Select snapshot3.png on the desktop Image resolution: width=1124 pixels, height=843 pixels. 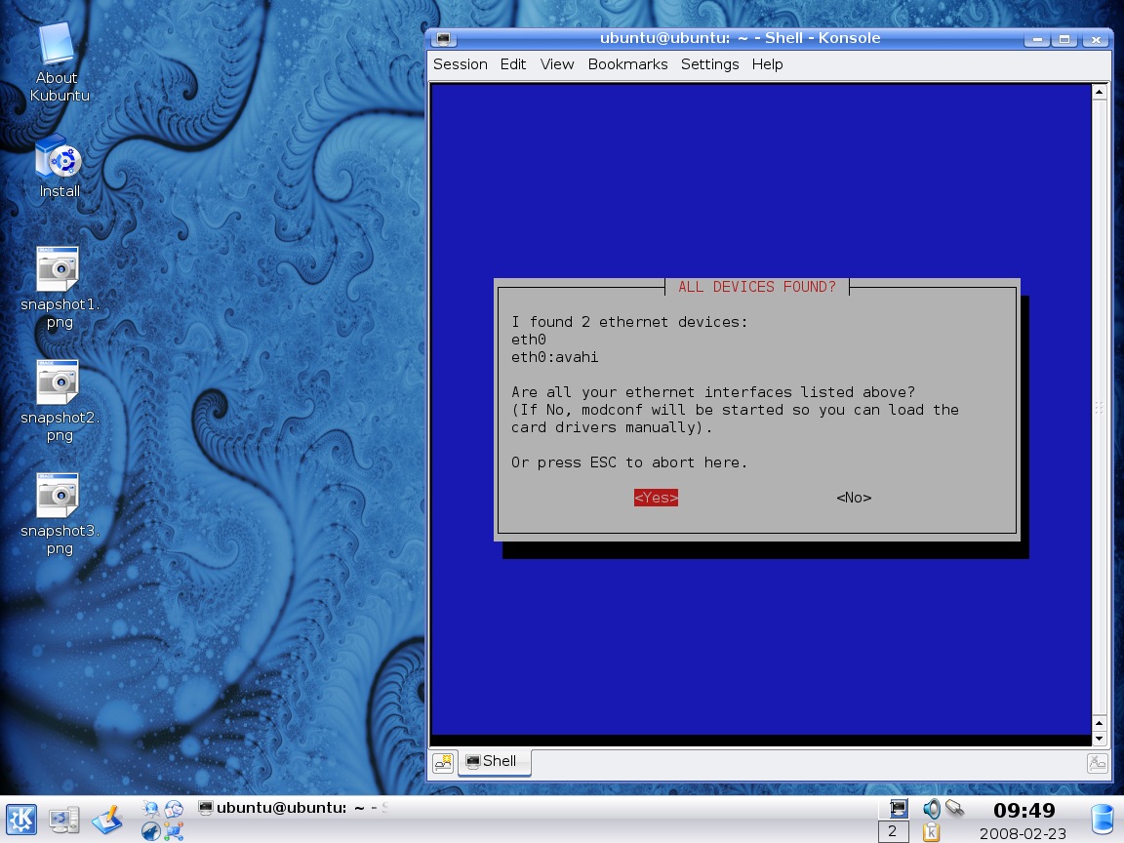click(x=60, y=515)
